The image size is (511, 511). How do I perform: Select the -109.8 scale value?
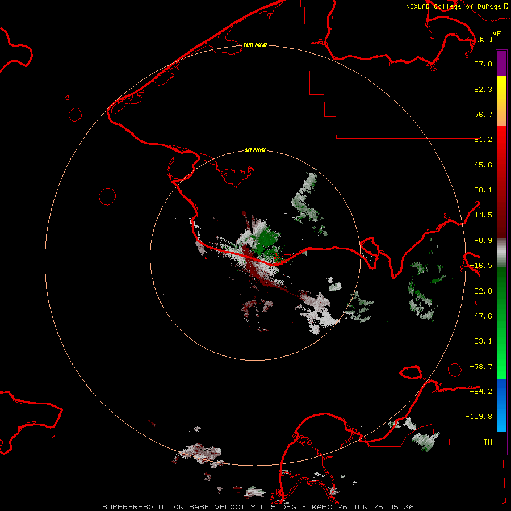coord(479,417)
